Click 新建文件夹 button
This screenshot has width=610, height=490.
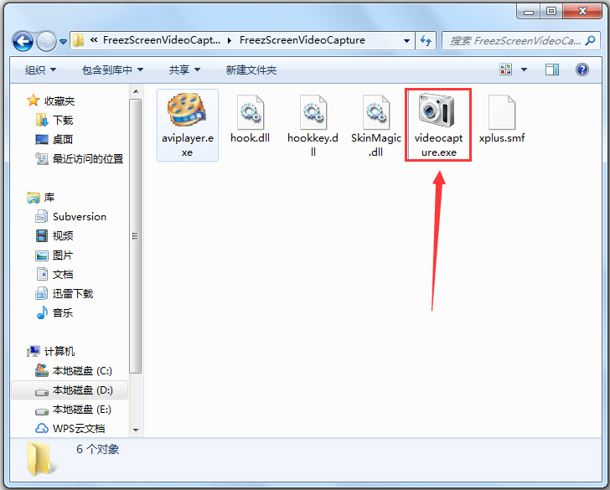click(251, 70)
